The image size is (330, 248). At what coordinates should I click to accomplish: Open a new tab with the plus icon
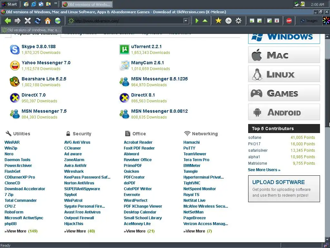point(269,21)
